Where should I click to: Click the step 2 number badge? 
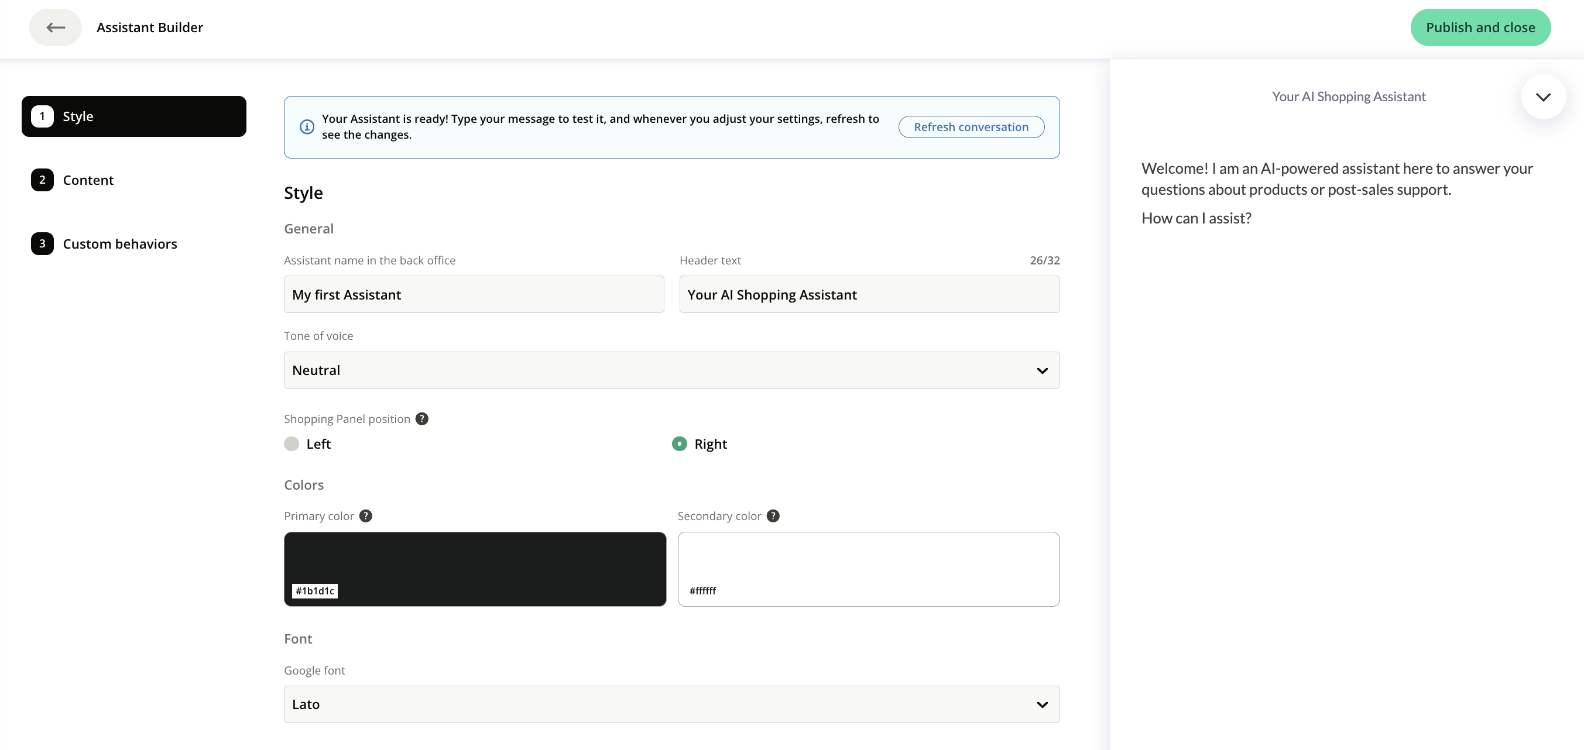(42, 180)
